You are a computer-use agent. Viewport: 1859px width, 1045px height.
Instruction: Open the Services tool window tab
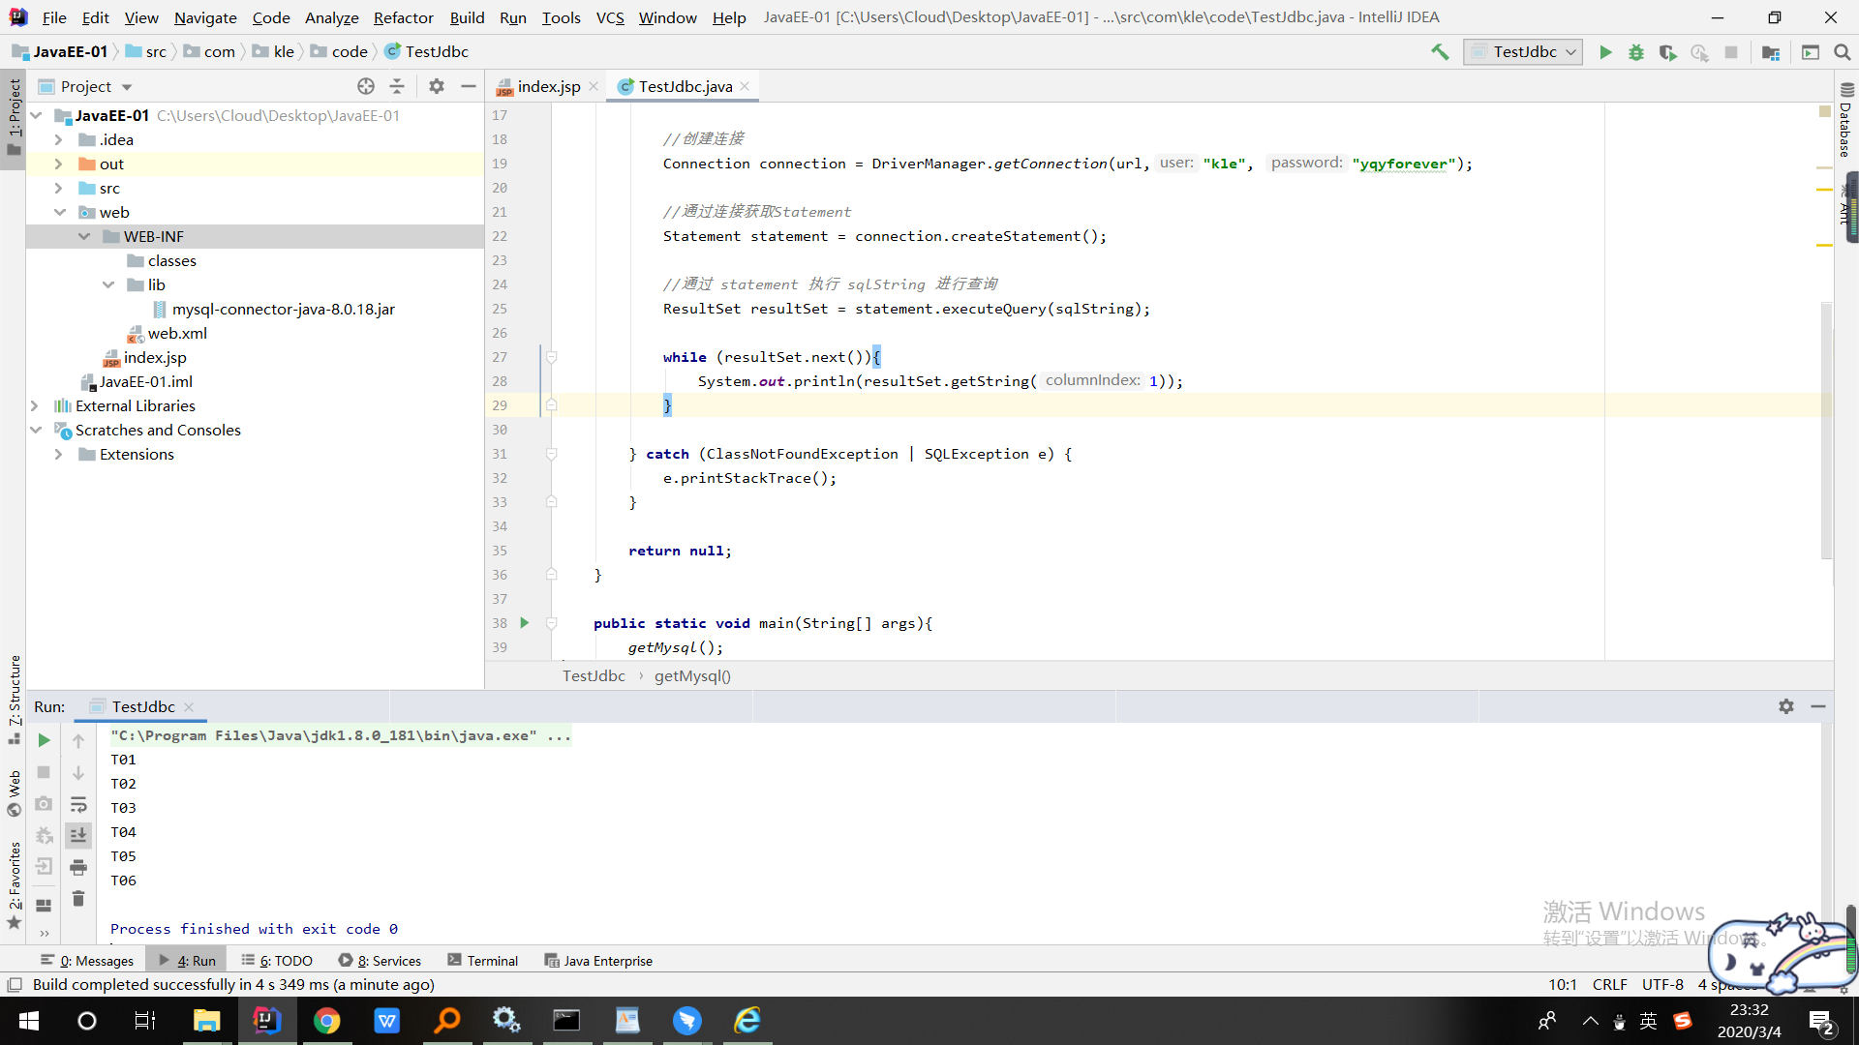coord(381,961)
